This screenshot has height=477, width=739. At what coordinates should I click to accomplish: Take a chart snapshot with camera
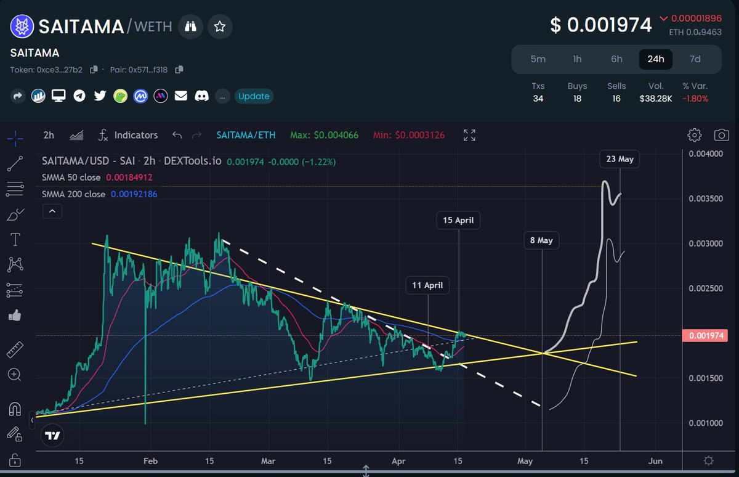[x=721, y=135]
